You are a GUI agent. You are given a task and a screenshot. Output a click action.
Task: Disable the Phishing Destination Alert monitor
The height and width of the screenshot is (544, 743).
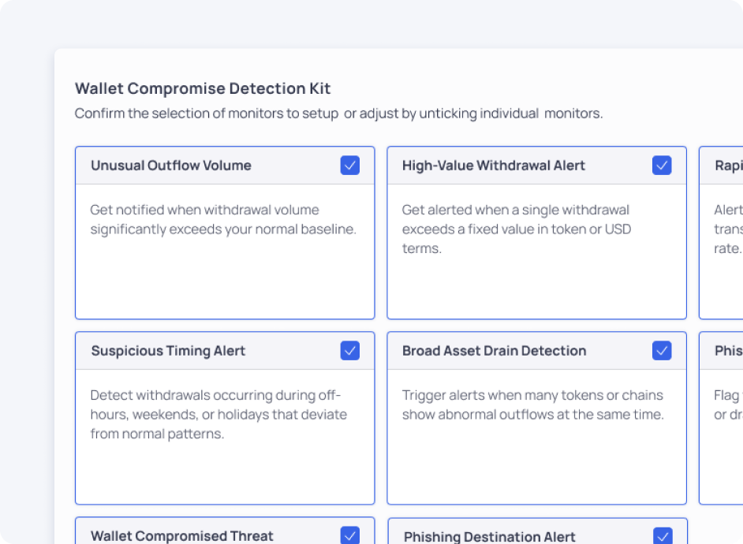[x=662, y=535]
